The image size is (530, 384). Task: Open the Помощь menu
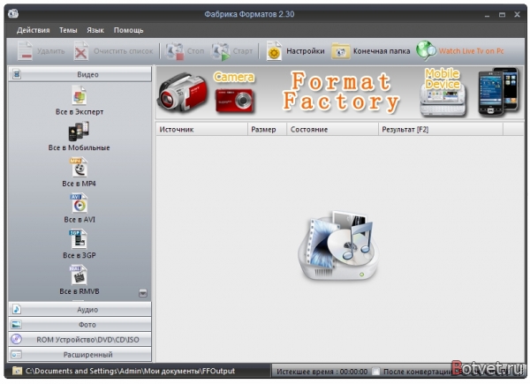coord(128,30)
